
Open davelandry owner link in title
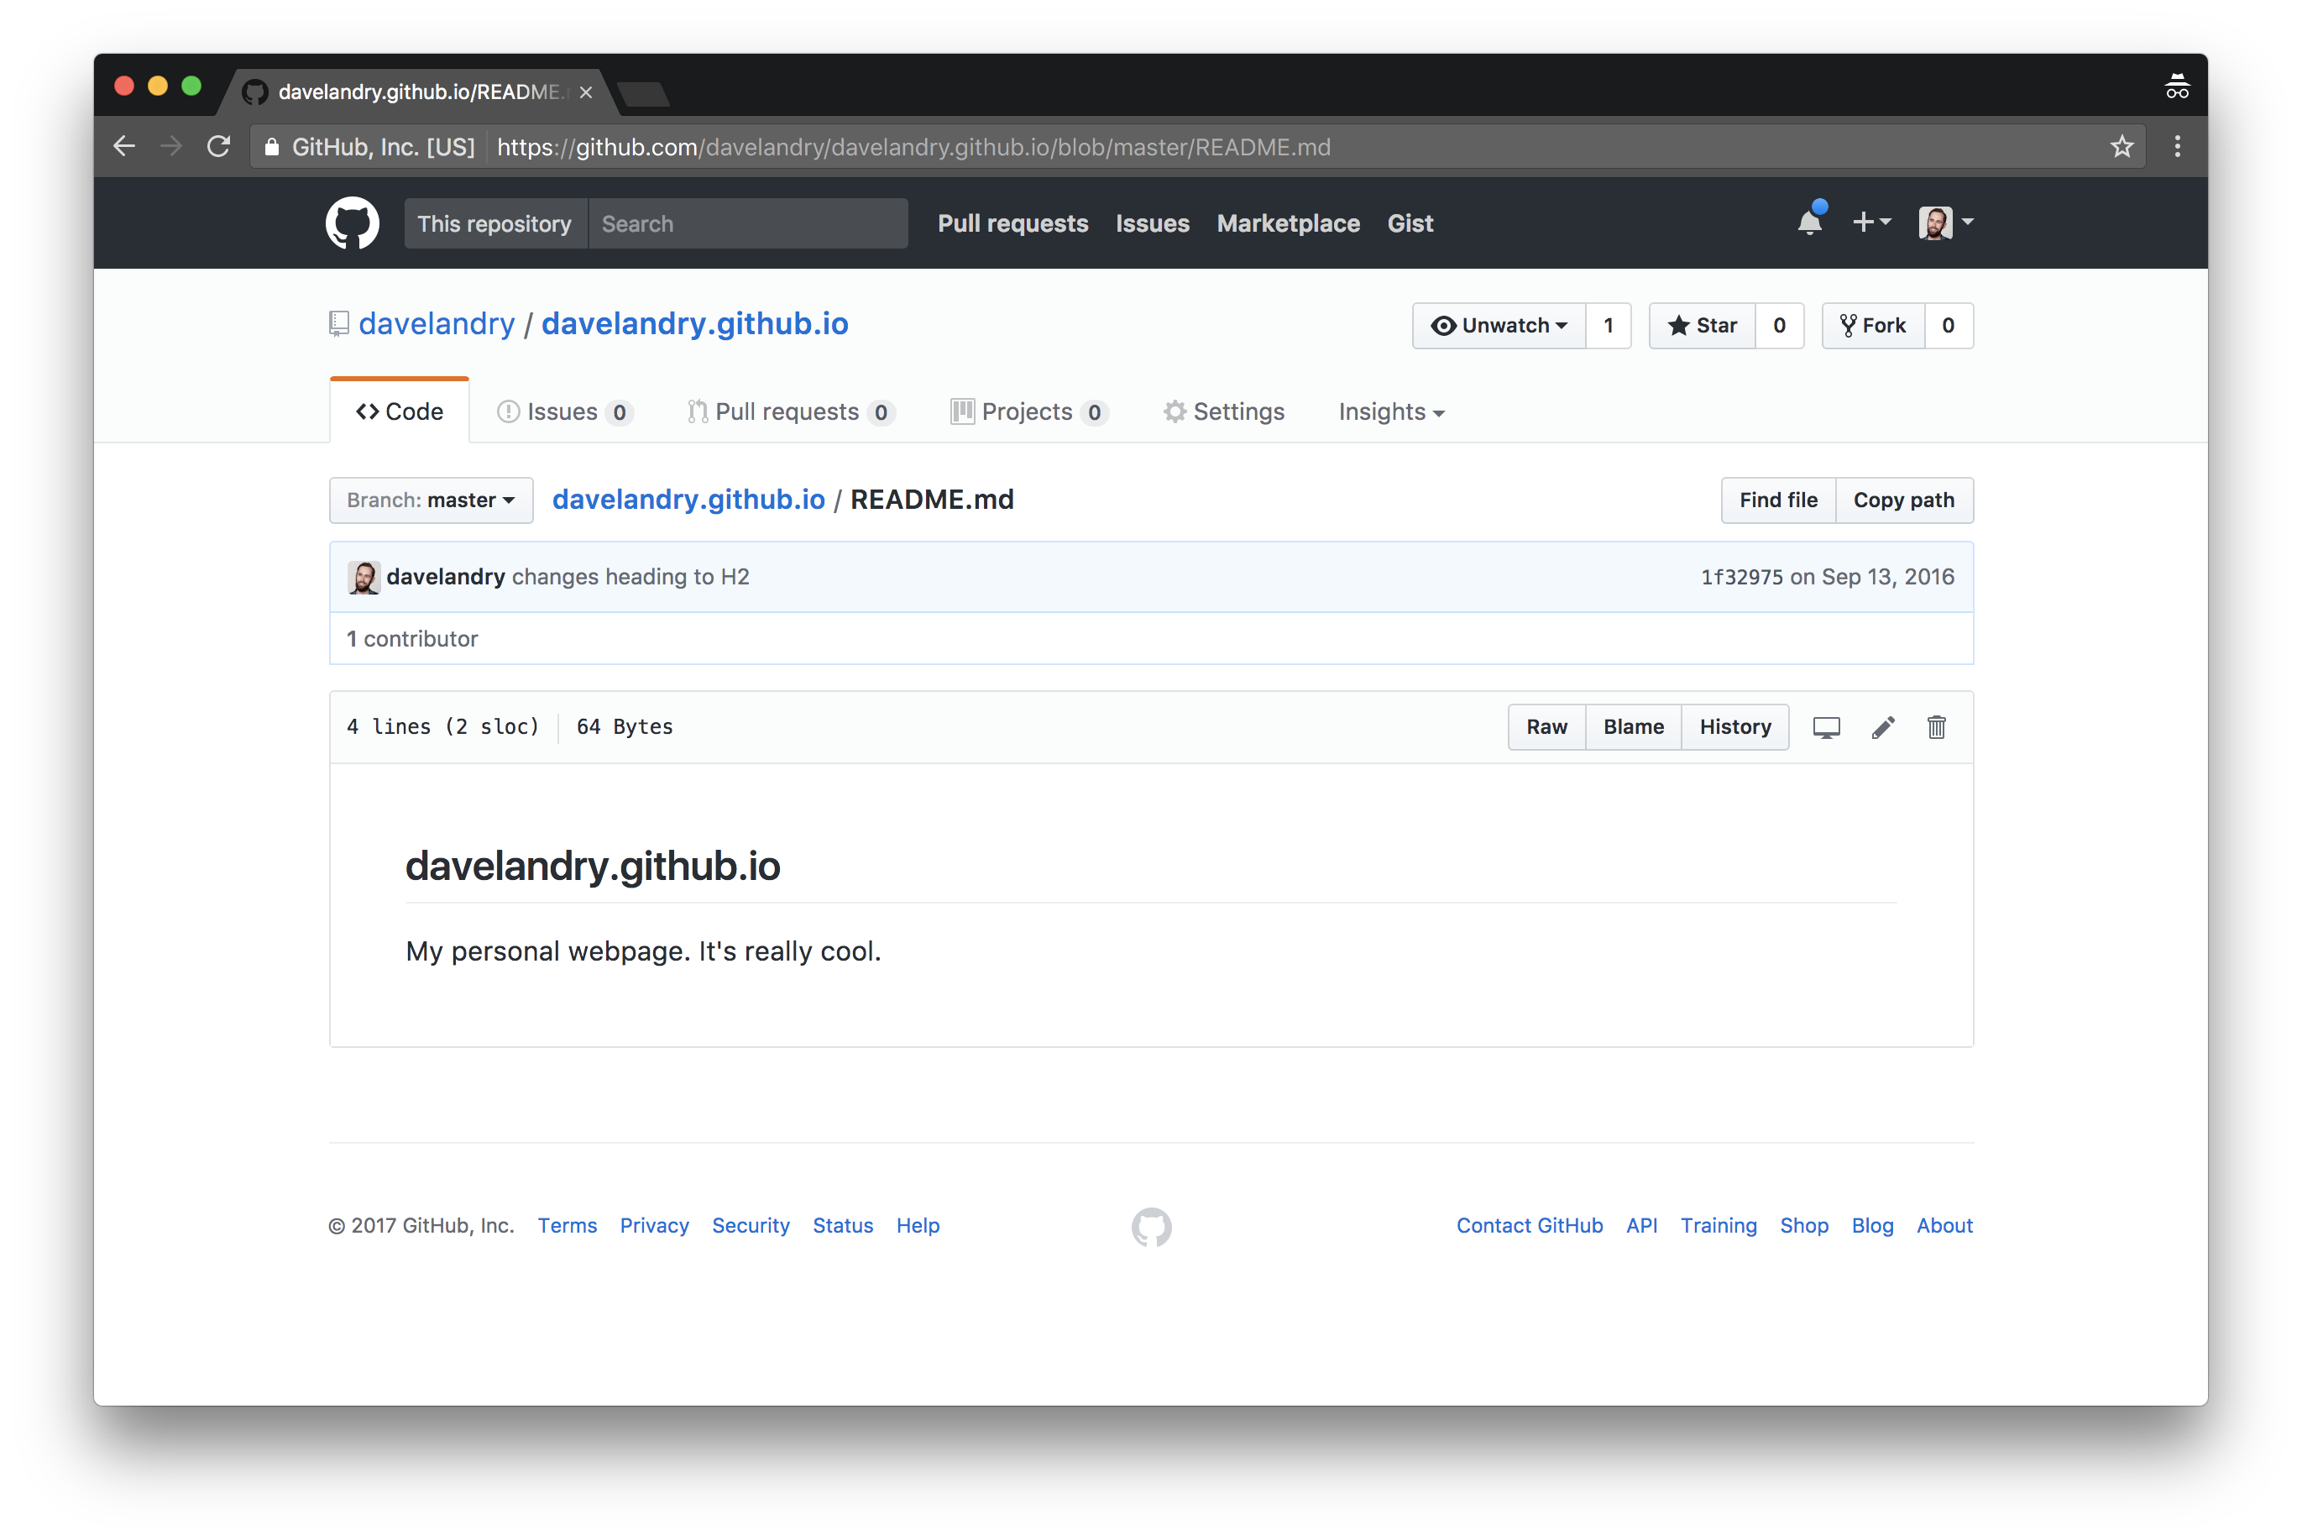point(437,324)
